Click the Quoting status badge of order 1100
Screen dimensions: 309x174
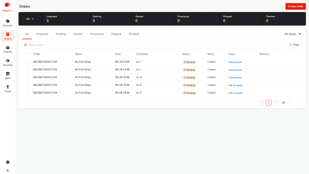[189, 62]
